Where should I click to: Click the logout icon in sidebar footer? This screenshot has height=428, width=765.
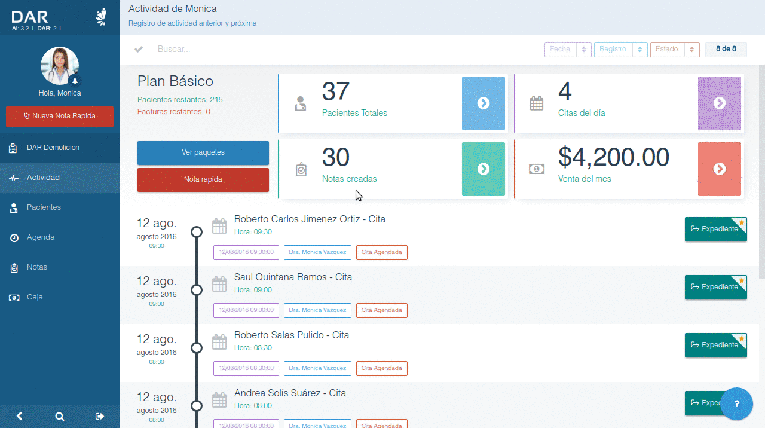point(100,416)
